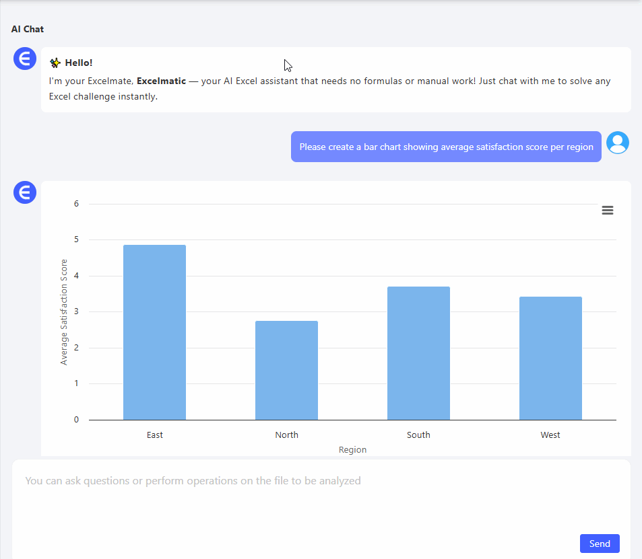Click the user profile avatar icon
642x559 pixels.
[617, 143]
